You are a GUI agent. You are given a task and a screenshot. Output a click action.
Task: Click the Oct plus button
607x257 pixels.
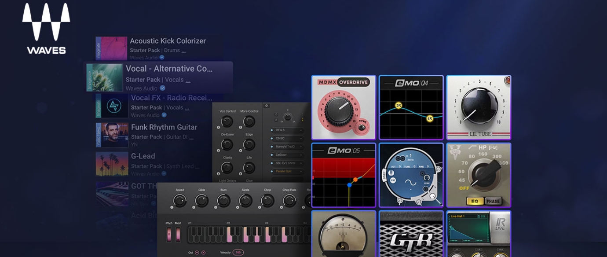coord(204,253)
